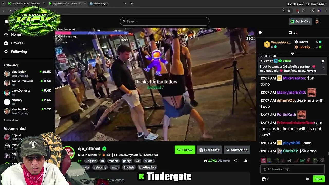Open the chat settings gear icon
This screenshot has height=185, width=329.
307,179
